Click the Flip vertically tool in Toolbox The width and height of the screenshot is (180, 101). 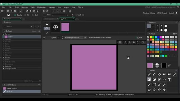coord(154,90)
